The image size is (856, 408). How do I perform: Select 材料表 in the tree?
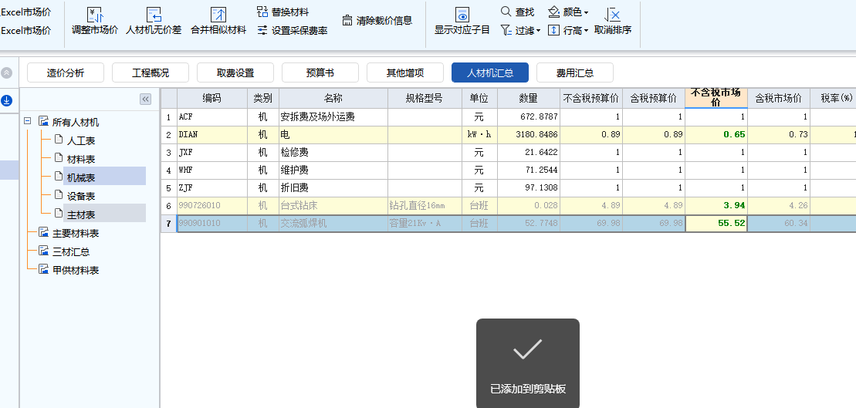(81, 160)
